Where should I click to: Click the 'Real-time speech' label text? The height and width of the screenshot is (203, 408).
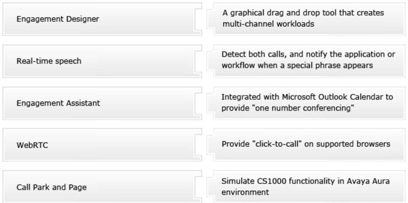(49, 61)
